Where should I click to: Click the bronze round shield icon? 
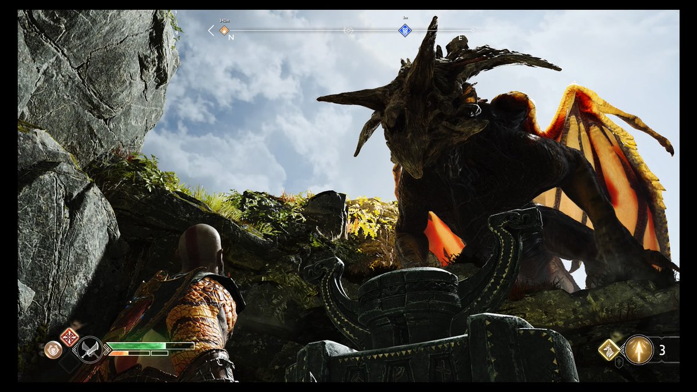point(53,350)
